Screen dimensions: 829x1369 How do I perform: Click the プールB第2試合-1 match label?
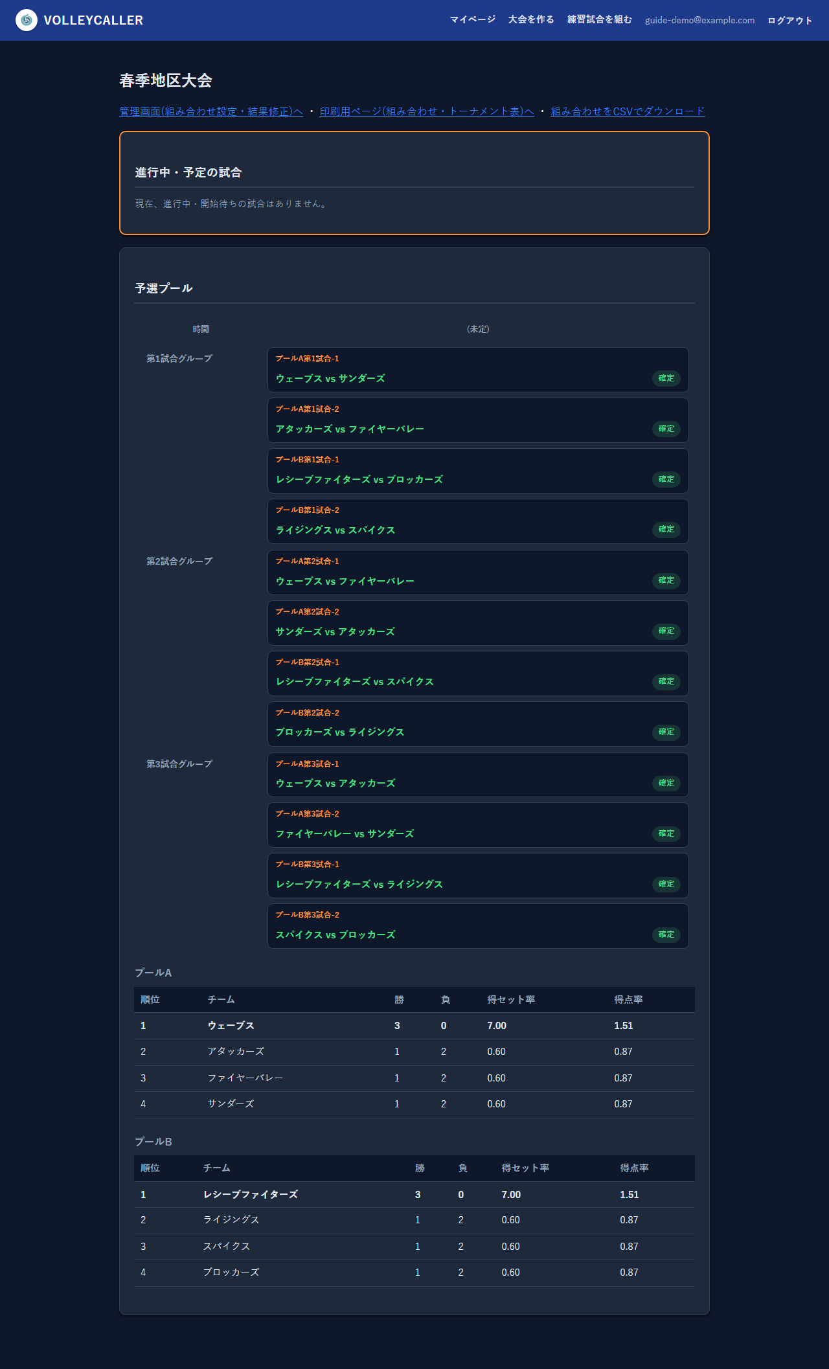click(x=308, y=662)
